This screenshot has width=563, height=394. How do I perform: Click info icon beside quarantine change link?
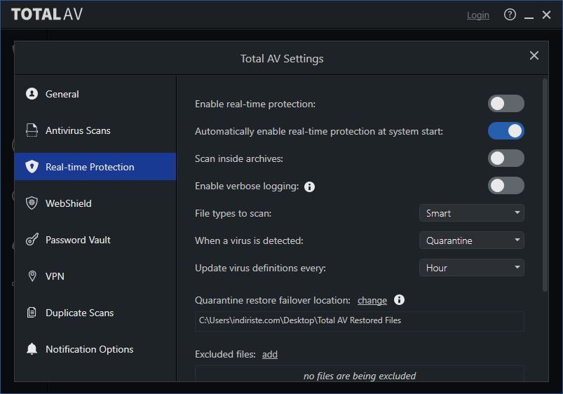click(x=399, y=300)
